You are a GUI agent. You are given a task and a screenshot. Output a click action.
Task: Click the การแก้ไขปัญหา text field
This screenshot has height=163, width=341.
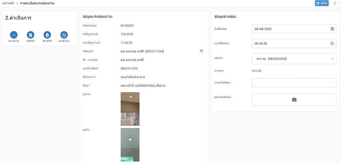click(x=294, y=83)
